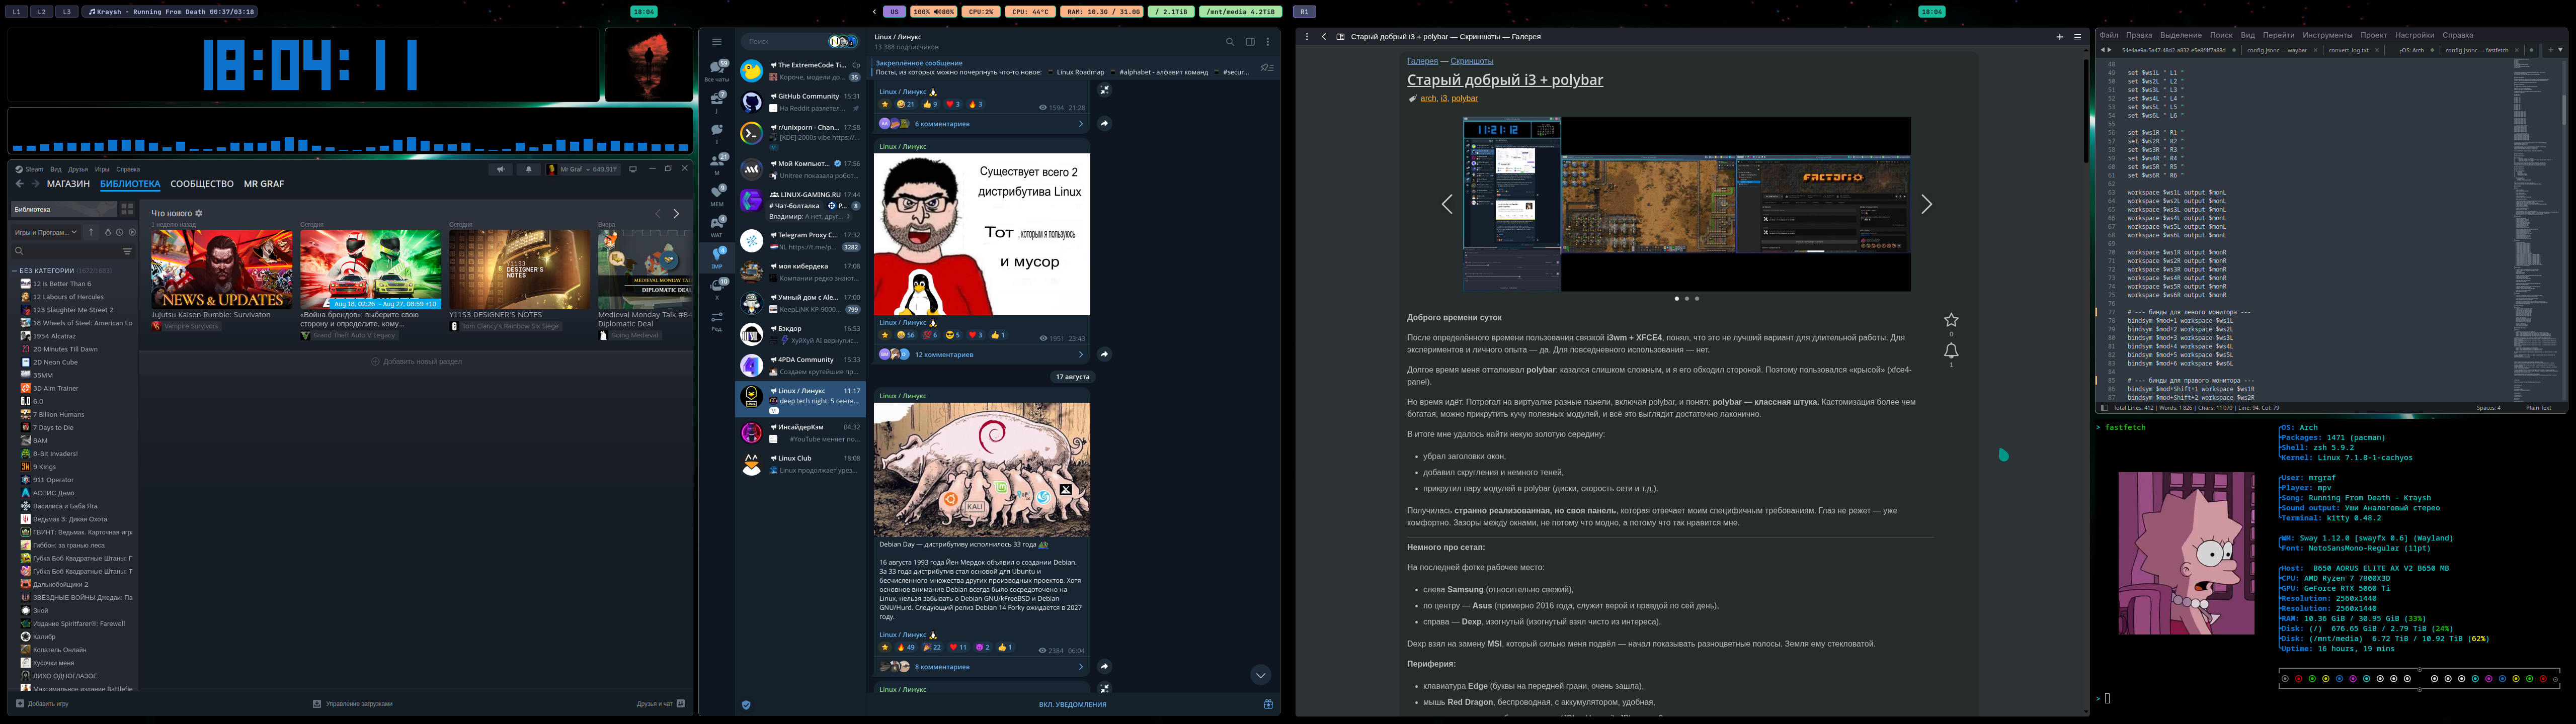Follow the 'Скриншоты' breadcrumb link

point(1471,61)
